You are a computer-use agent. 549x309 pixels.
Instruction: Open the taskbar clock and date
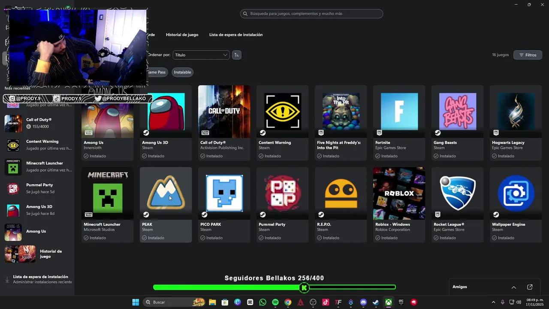click(x=535, y=302)
